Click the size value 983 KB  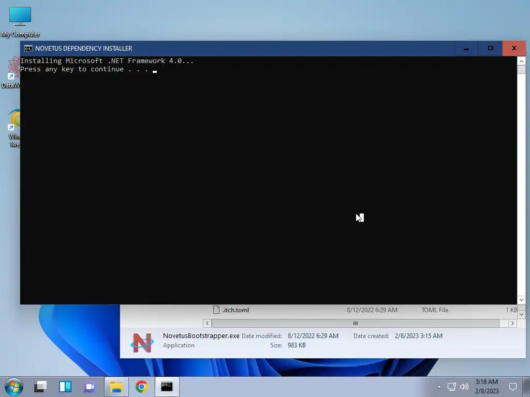point(297,345)
